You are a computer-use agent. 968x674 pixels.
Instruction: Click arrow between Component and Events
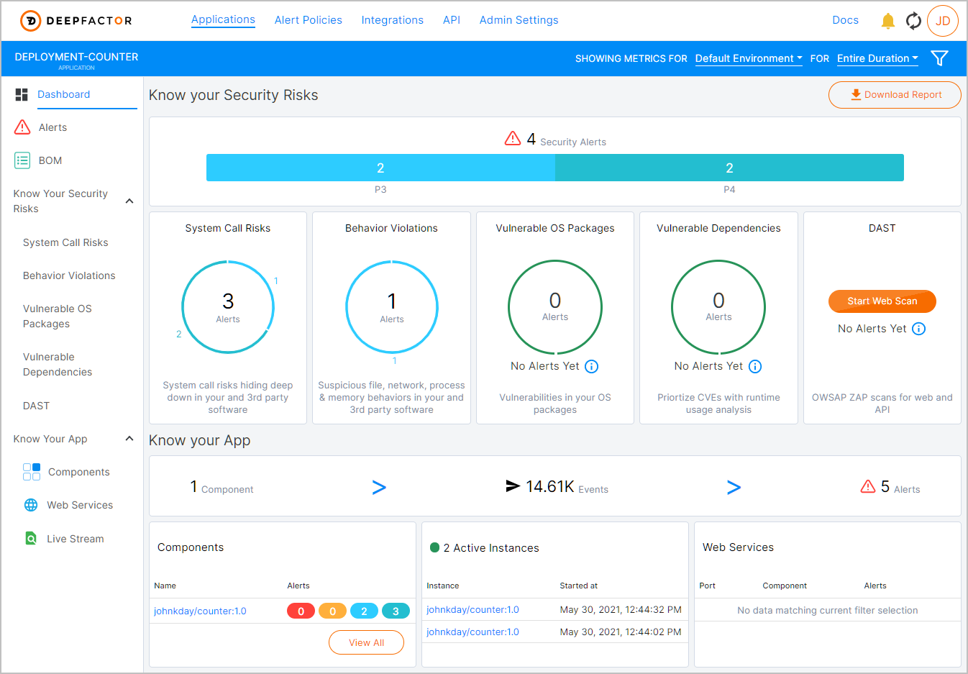coord(379,488)
